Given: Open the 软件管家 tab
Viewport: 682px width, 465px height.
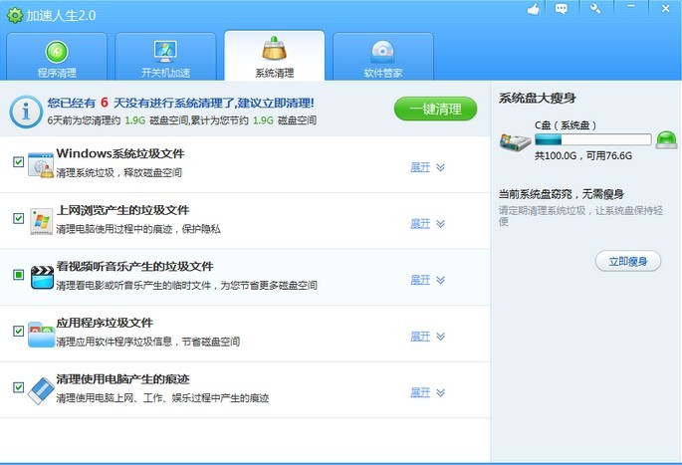Looking at the screenshot, I should 383,56.
